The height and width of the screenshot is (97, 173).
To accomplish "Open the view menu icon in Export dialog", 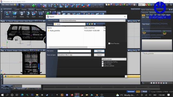I will pos(95,24).
